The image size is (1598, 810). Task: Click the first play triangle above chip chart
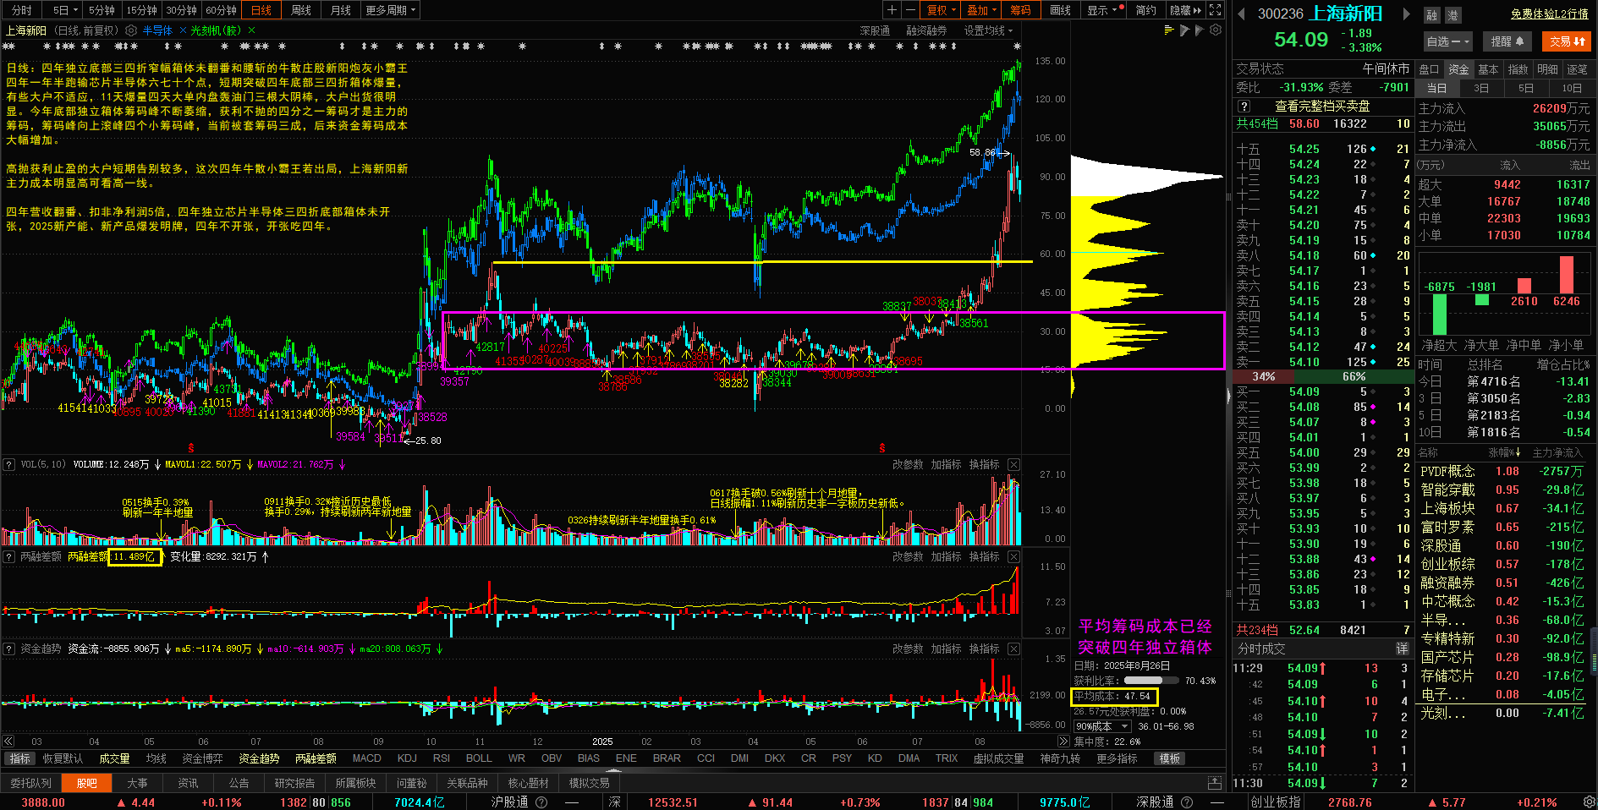point(1185,30)
